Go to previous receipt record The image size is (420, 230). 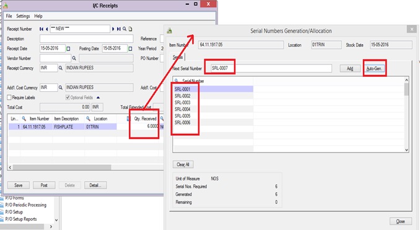[46, 29]
